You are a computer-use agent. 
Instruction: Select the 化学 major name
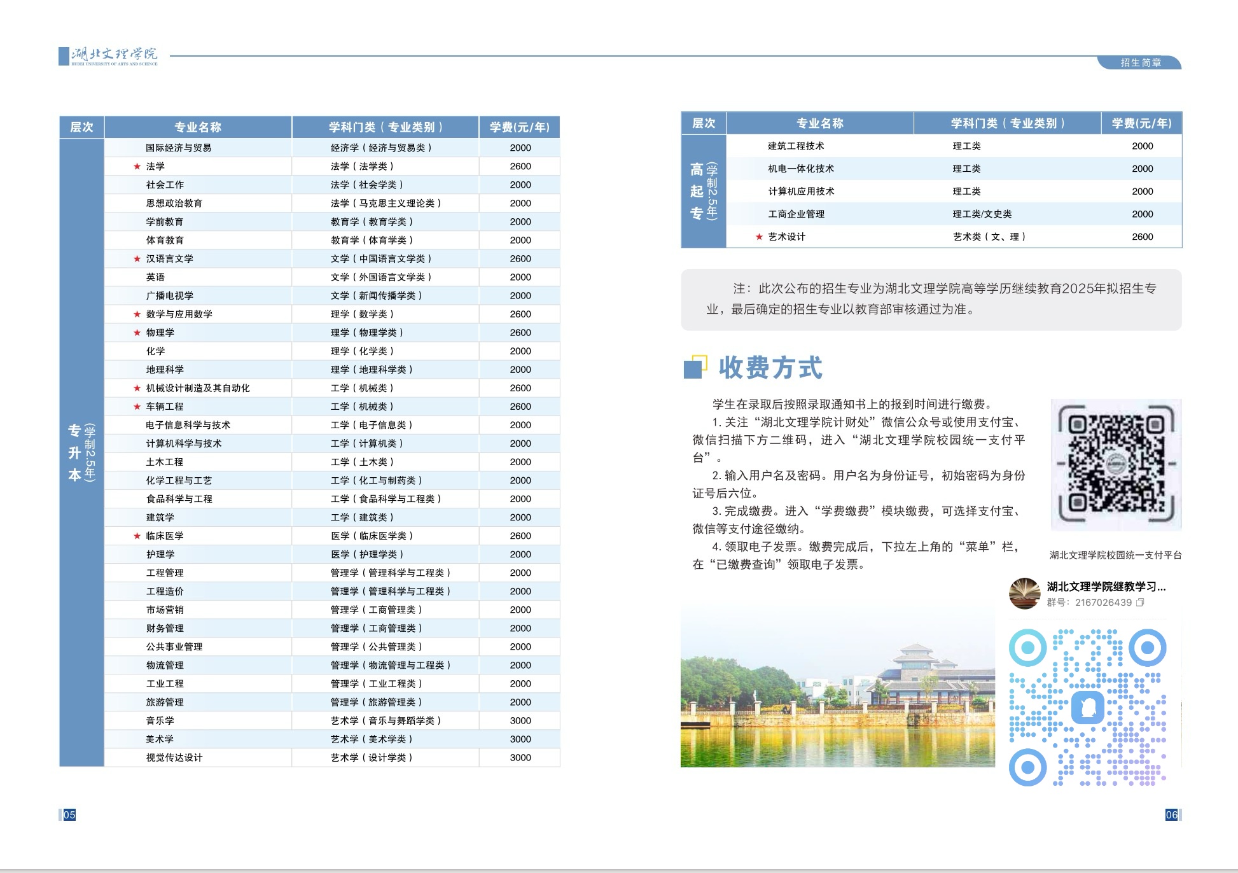click(155, 351)
